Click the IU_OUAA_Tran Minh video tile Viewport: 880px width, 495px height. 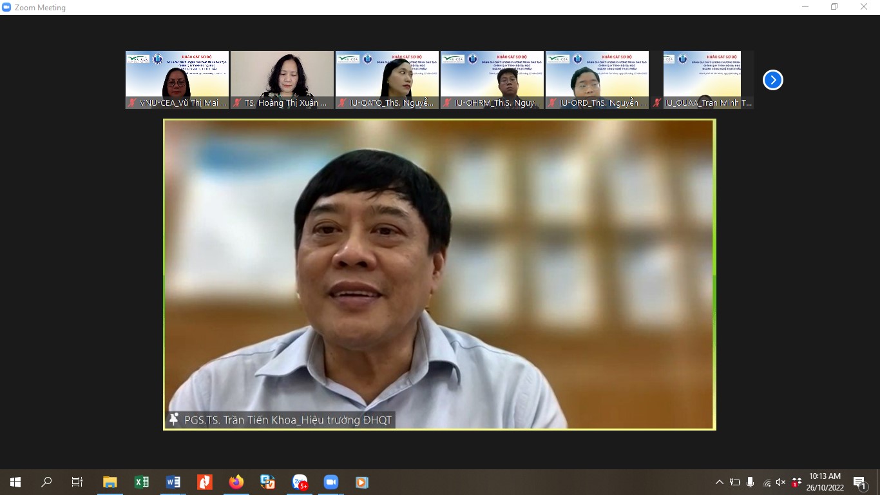coord(702,79)
